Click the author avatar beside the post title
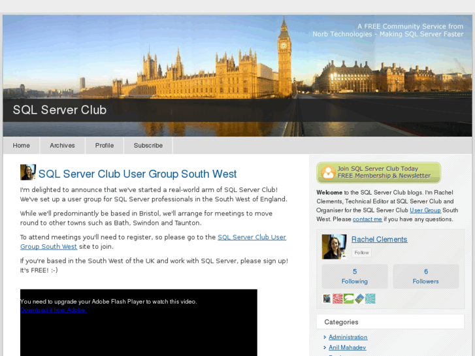The image size is (475, 356). 28,172
